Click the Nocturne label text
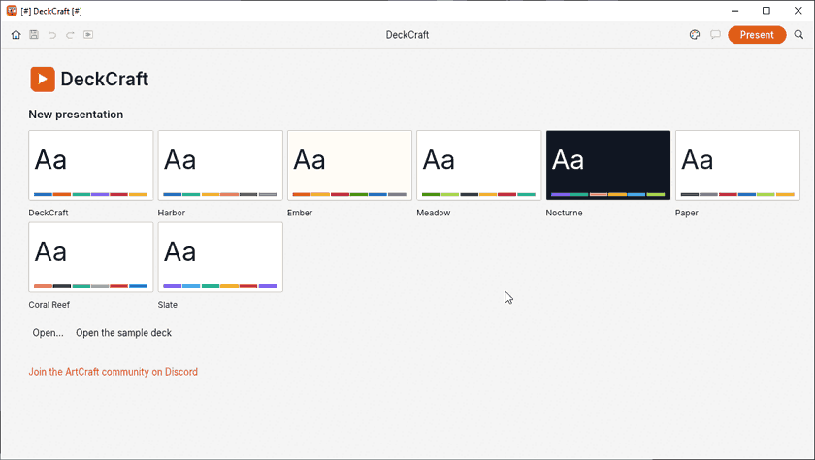This screenshot has height=460, width=815. click(x=564, y=213)
